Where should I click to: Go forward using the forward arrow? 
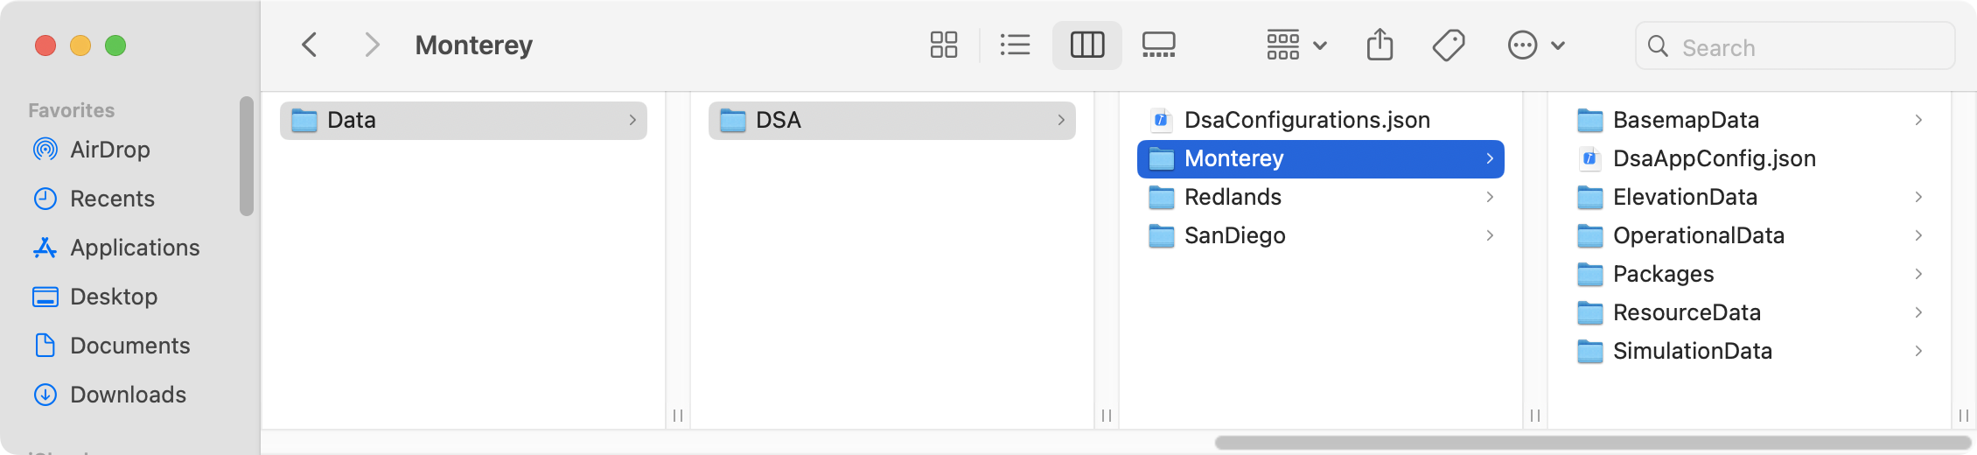[x=372, y=45]
